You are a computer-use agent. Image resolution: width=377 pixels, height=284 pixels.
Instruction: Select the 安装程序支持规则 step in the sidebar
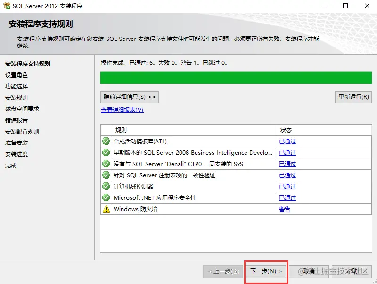28,63
